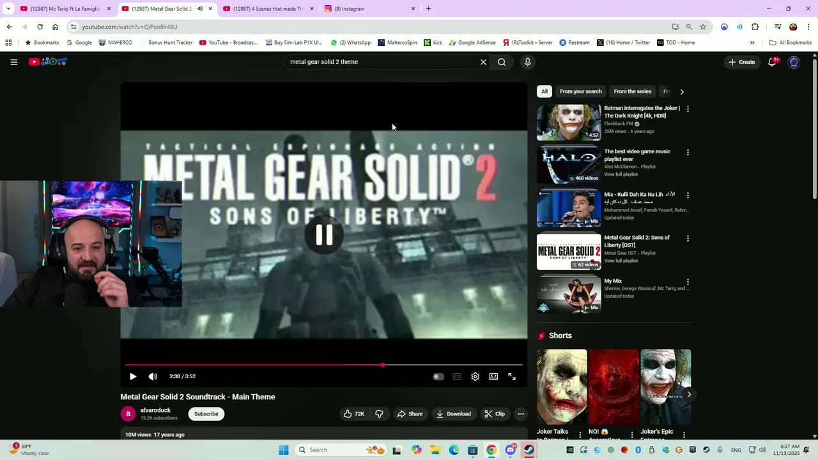This screenshot has width=818, height=460.
Task: Open alvaroduck channel name link
Action: (x=155, y=410)
